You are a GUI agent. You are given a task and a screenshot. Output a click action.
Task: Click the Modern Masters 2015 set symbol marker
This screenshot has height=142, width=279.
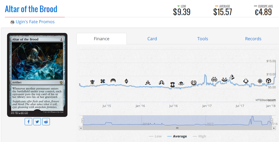(103, 81)
